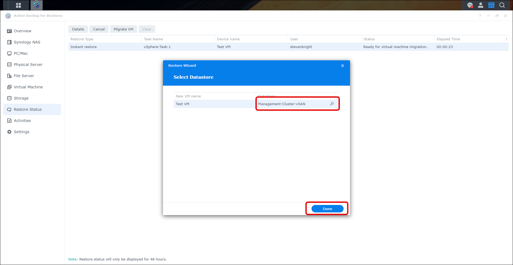Image resolution: width=513 pixels, height=265 pixels.
Task: Open the user account options icon
Action: (480, 5)
